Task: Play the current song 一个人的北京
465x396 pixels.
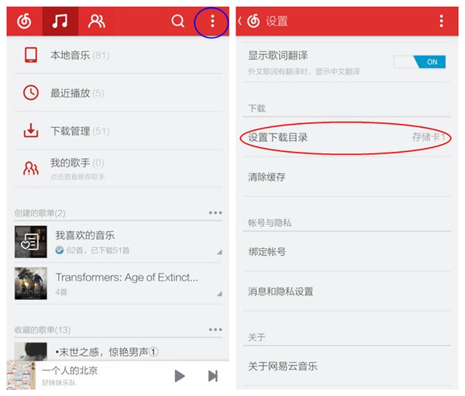Action: pyautogui.click(x=180, y=376)
